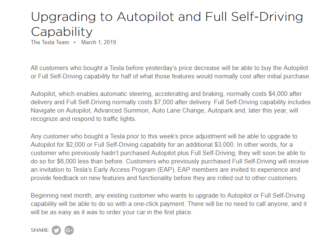The height and width of the screenshot is (243, 323).
Task: Click the bullet separator between author and date
Action: pyautogui.click(x=75, y=43)
